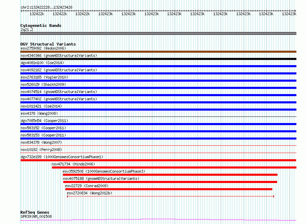
Task: Select the nsv471734 (Hinds2006) variant label
Action: tap(73, 164)
